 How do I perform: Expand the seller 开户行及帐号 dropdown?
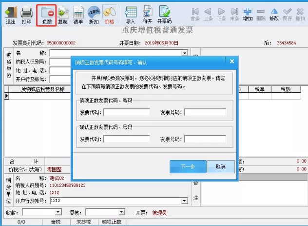point(185,201)
